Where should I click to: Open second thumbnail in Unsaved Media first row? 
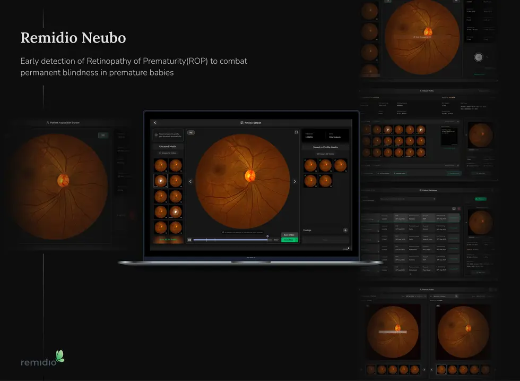(176, 165)
